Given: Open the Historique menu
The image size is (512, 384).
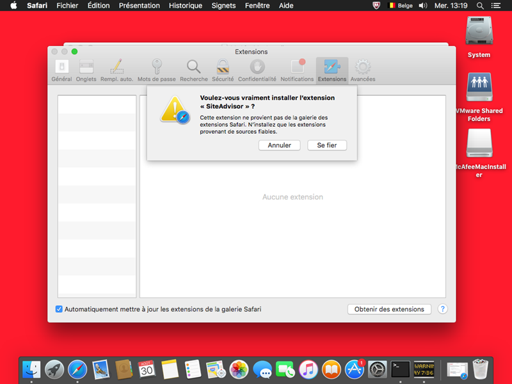Looking at the screenshot, I should click(186, 6).
